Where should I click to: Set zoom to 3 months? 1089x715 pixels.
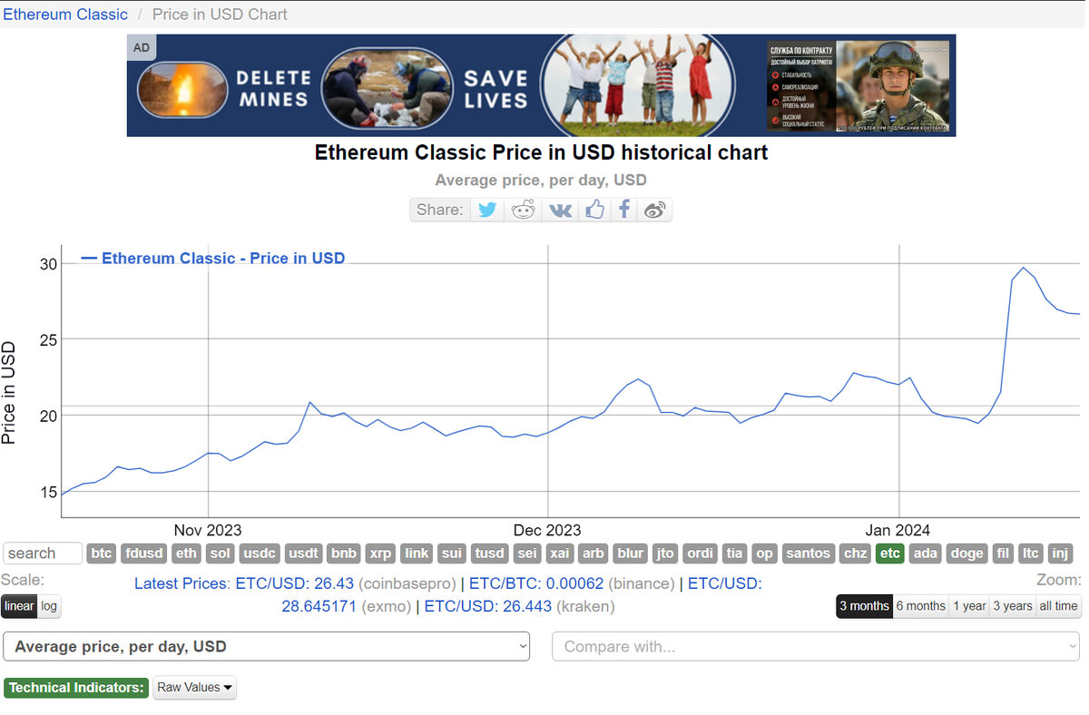pyautogui.click(x=864, y=606)
